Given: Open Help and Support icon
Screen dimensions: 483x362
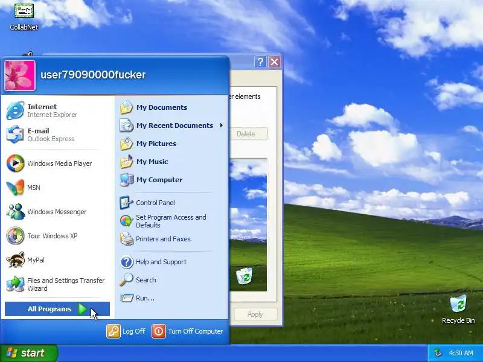Looking at the screenshot, I should pos(126,262).
